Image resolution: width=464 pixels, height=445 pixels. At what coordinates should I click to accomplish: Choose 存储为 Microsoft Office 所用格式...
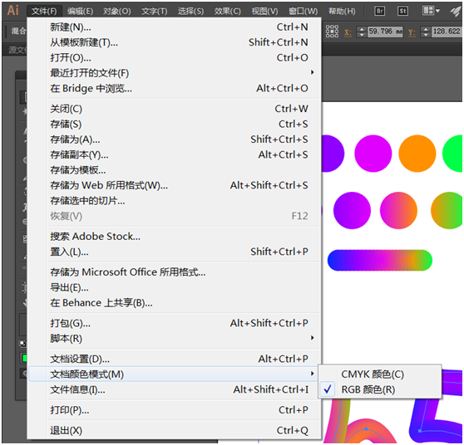[x=175, y=272]
